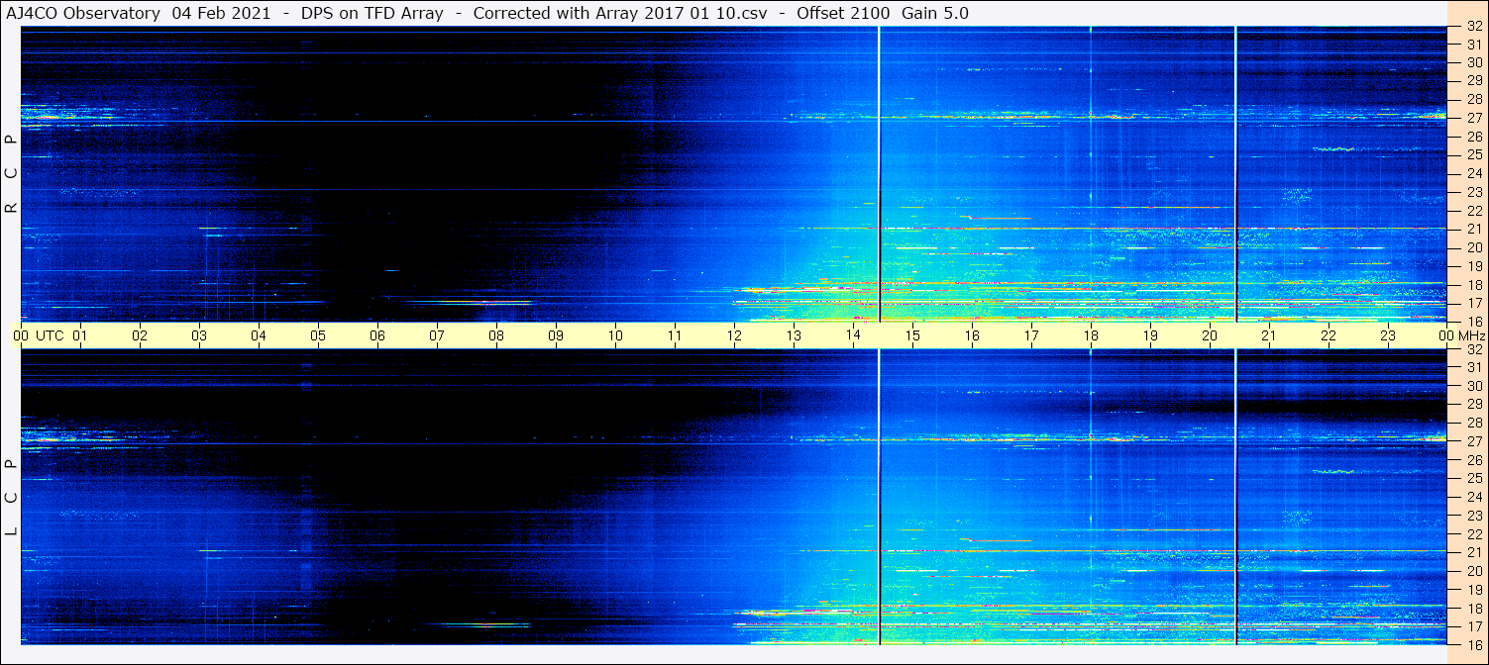Select hour 03 on the time axis
Image resolution: width=1489 pixels, height=665 pixels.
click(199, 335)
